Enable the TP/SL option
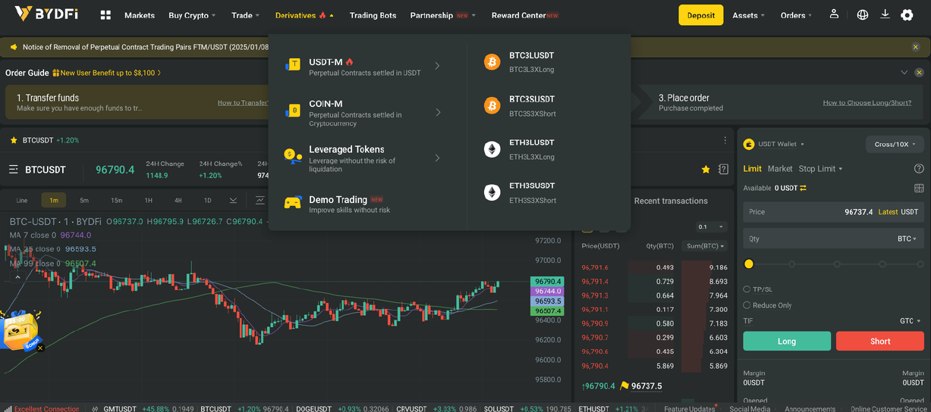The image size is (931, 412). [747, 289]
